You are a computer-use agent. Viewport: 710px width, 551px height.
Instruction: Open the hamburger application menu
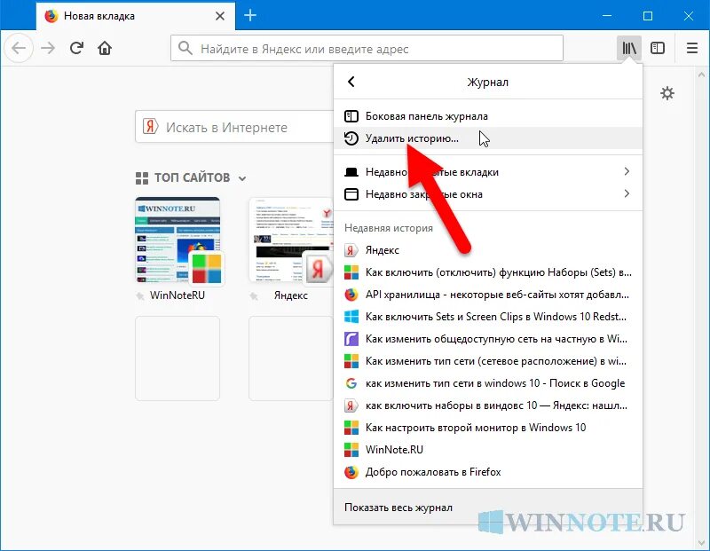coord(692,48)
